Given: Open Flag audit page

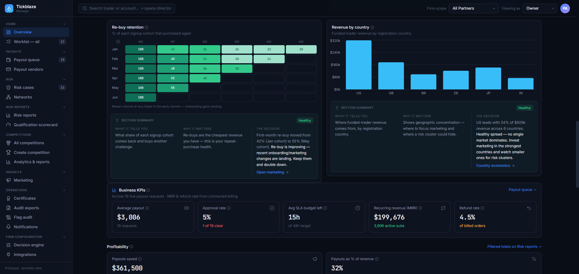Looking at the screenshot, I should point(36,217).
